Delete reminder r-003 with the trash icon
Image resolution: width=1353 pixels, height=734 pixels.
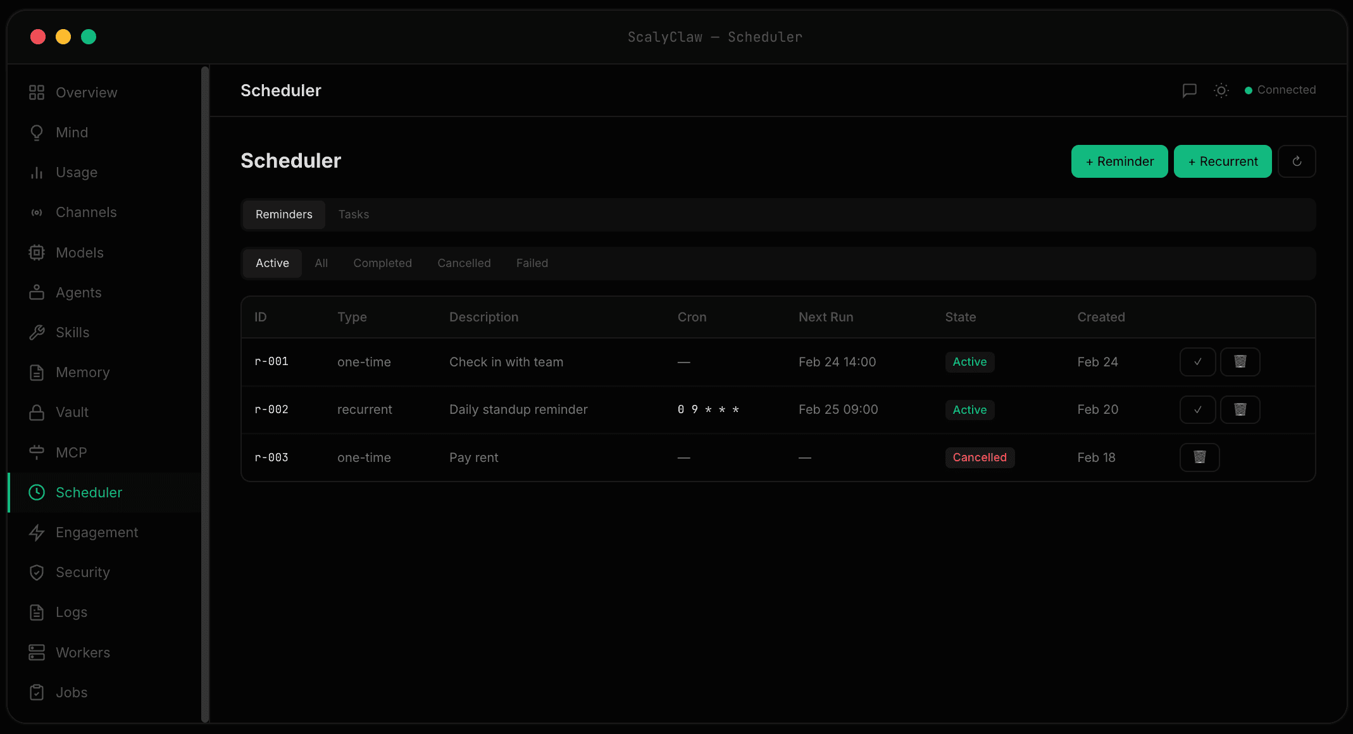[x=1199, y=457]
